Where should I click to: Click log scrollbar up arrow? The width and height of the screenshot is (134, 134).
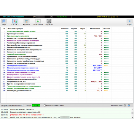point(133,109)
